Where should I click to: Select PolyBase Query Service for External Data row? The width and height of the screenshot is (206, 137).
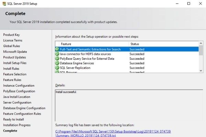tap(127, 59)
